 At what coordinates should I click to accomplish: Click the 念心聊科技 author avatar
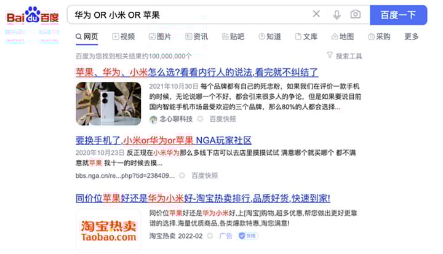pos(153,119)
